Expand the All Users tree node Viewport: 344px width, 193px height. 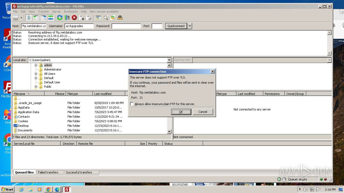point(36,74)
